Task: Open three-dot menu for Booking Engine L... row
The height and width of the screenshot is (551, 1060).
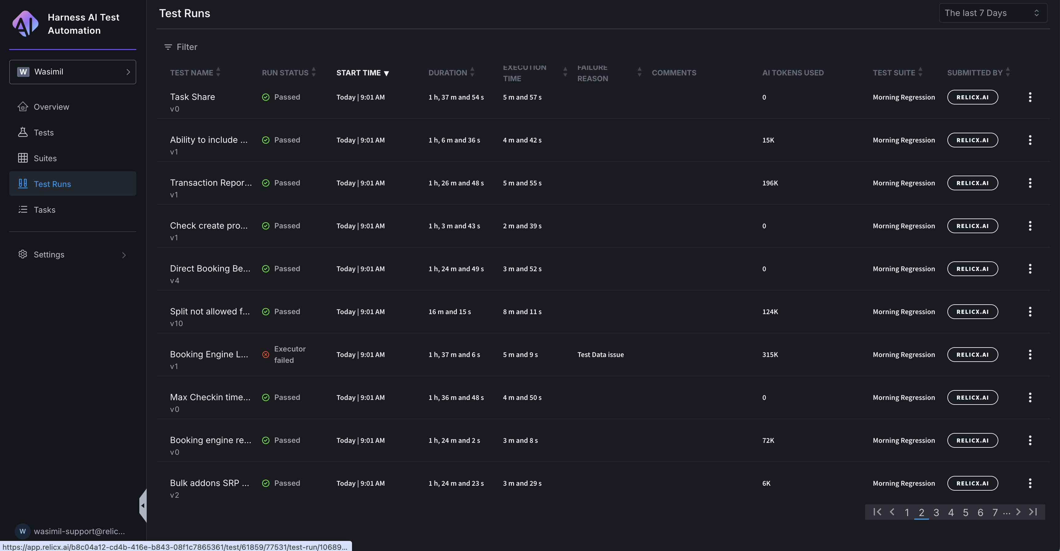Action: point(1030,355)
